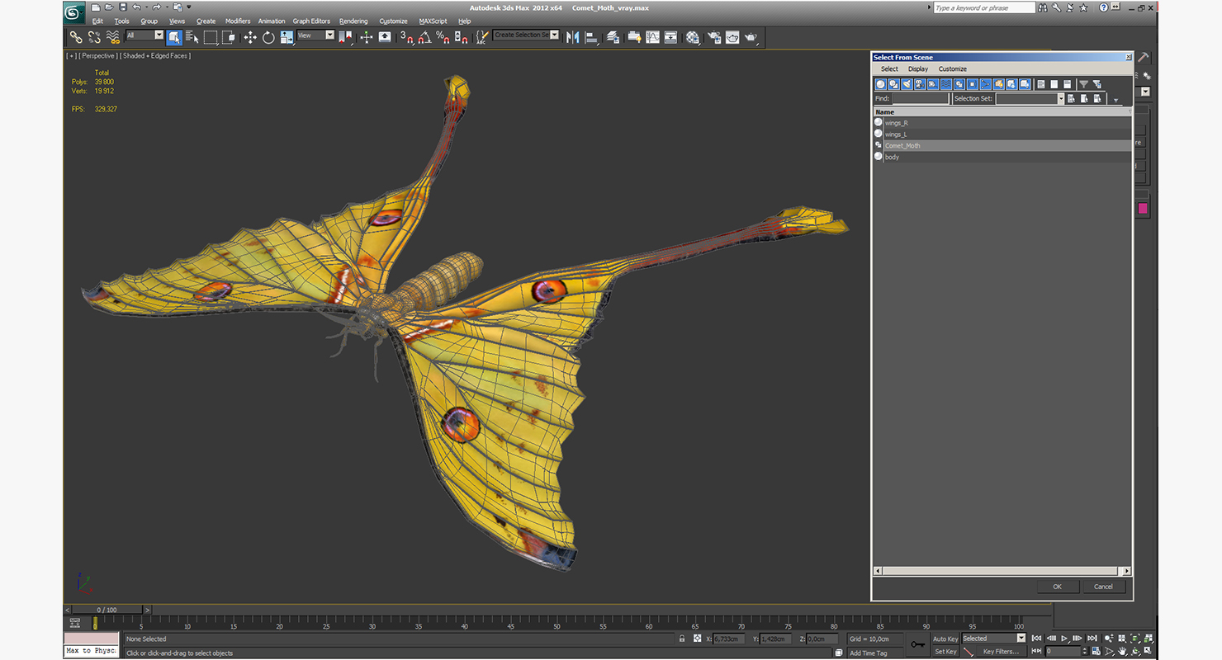Click the Align tool icon

click(592, 37)
